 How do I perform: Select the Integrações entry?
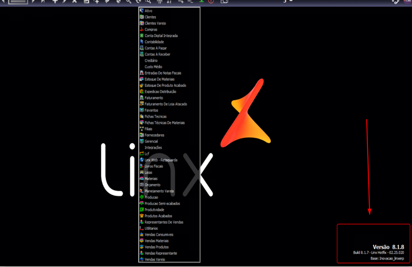(153, 148)
